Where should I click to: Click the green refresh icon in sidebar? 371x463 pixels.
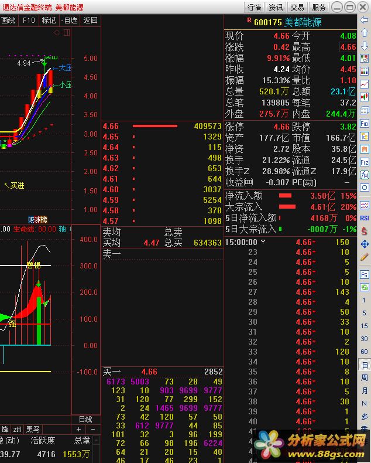[364, 287]
